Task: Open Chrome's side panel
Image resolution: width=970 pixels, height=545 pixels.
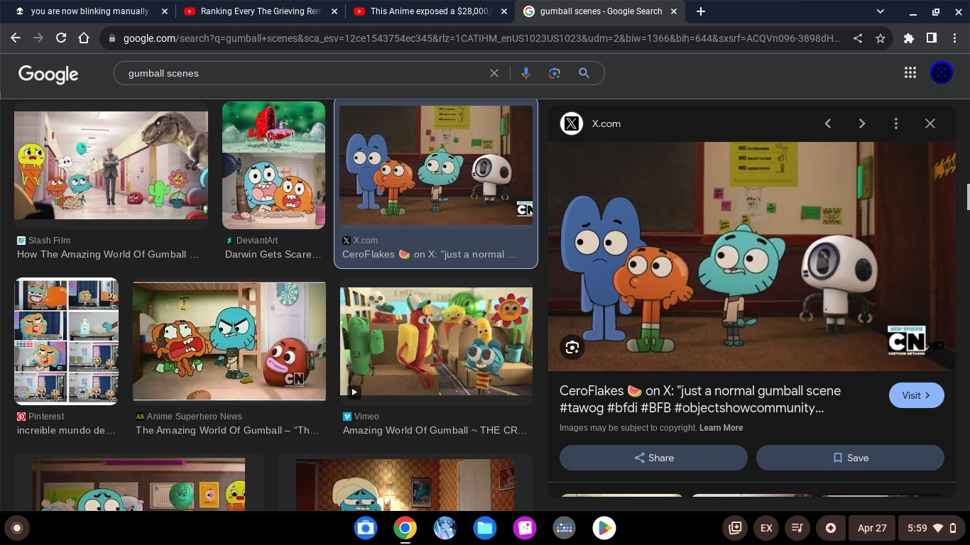Action: click(932, 39)
